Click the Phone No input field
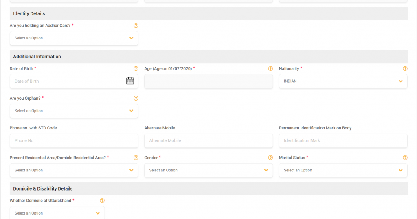Image resolution: width=417 pixels, height=219 pixels. coord(74,140)
